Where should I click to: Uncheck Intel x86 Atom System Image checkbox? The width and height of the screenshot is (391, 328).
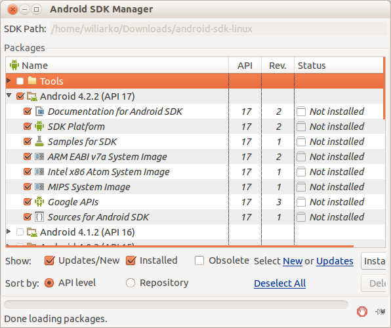pyautogui.click(x=28, y=172)
